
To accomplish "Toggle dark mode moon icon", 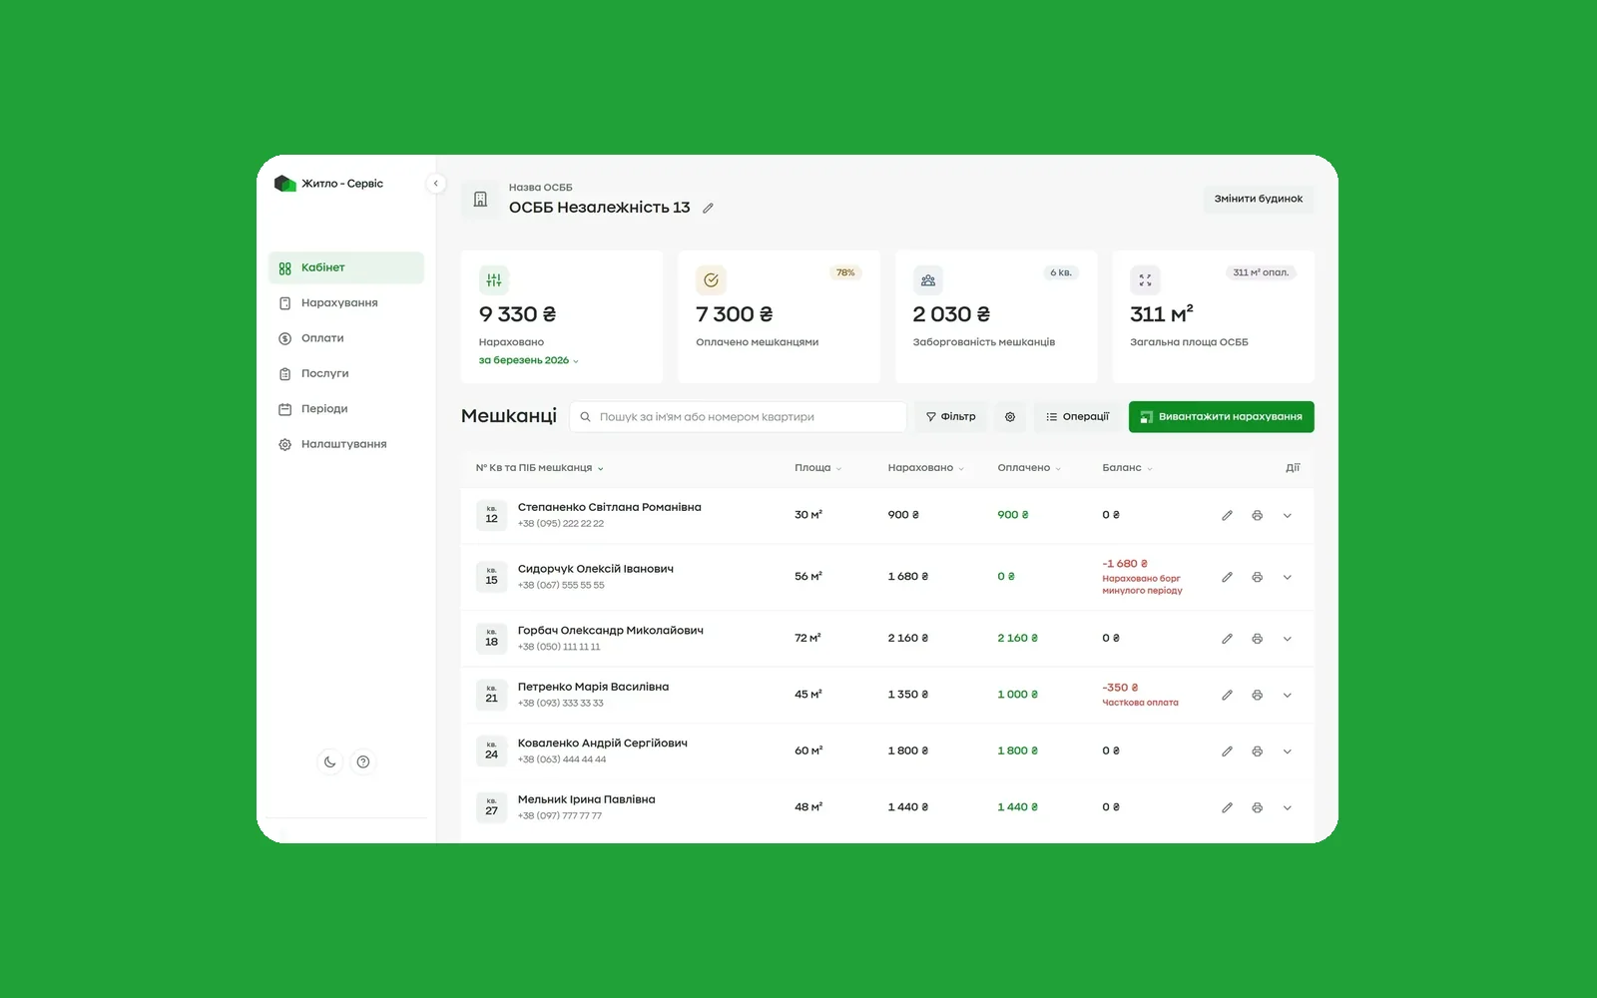I will pyautogui.click(x=329, y=762).
